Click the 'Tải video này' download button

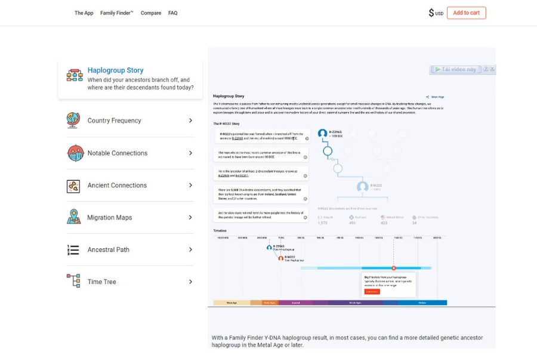click(x=455, y=69)
